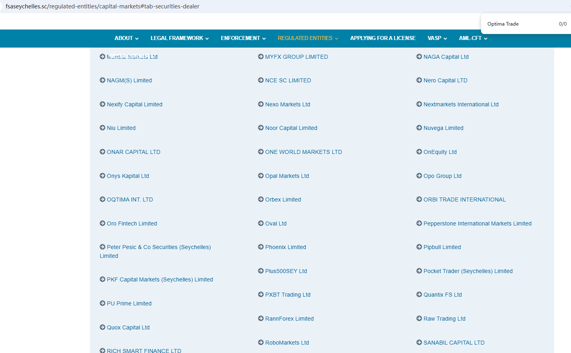Click the arrow icon before Oval Ltd

pyautogui.click(x=261, y=223)
